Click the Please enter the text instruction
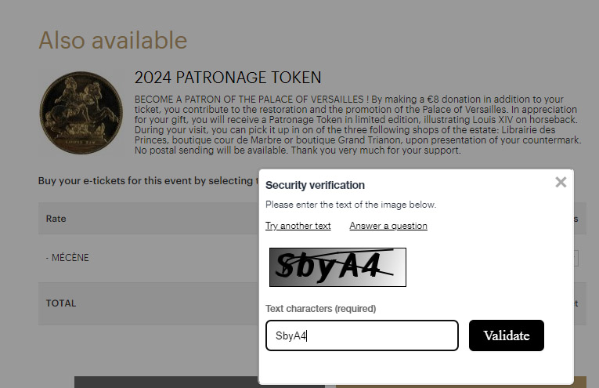The width and height of the screenshot is (599, 388). (x=351, y=205)
